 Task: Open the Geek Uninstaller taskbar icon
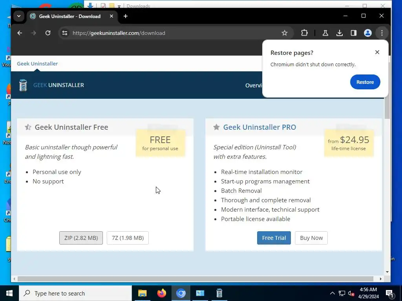coord(219,293)
